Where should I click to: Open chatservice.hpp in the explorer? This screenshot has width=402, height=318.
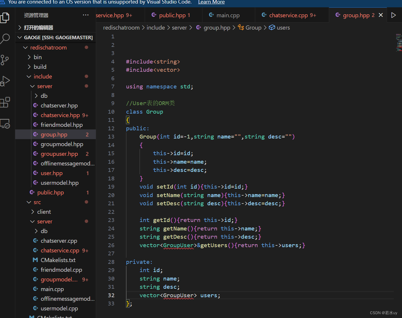pyautogui.click(x=55, y=115)
